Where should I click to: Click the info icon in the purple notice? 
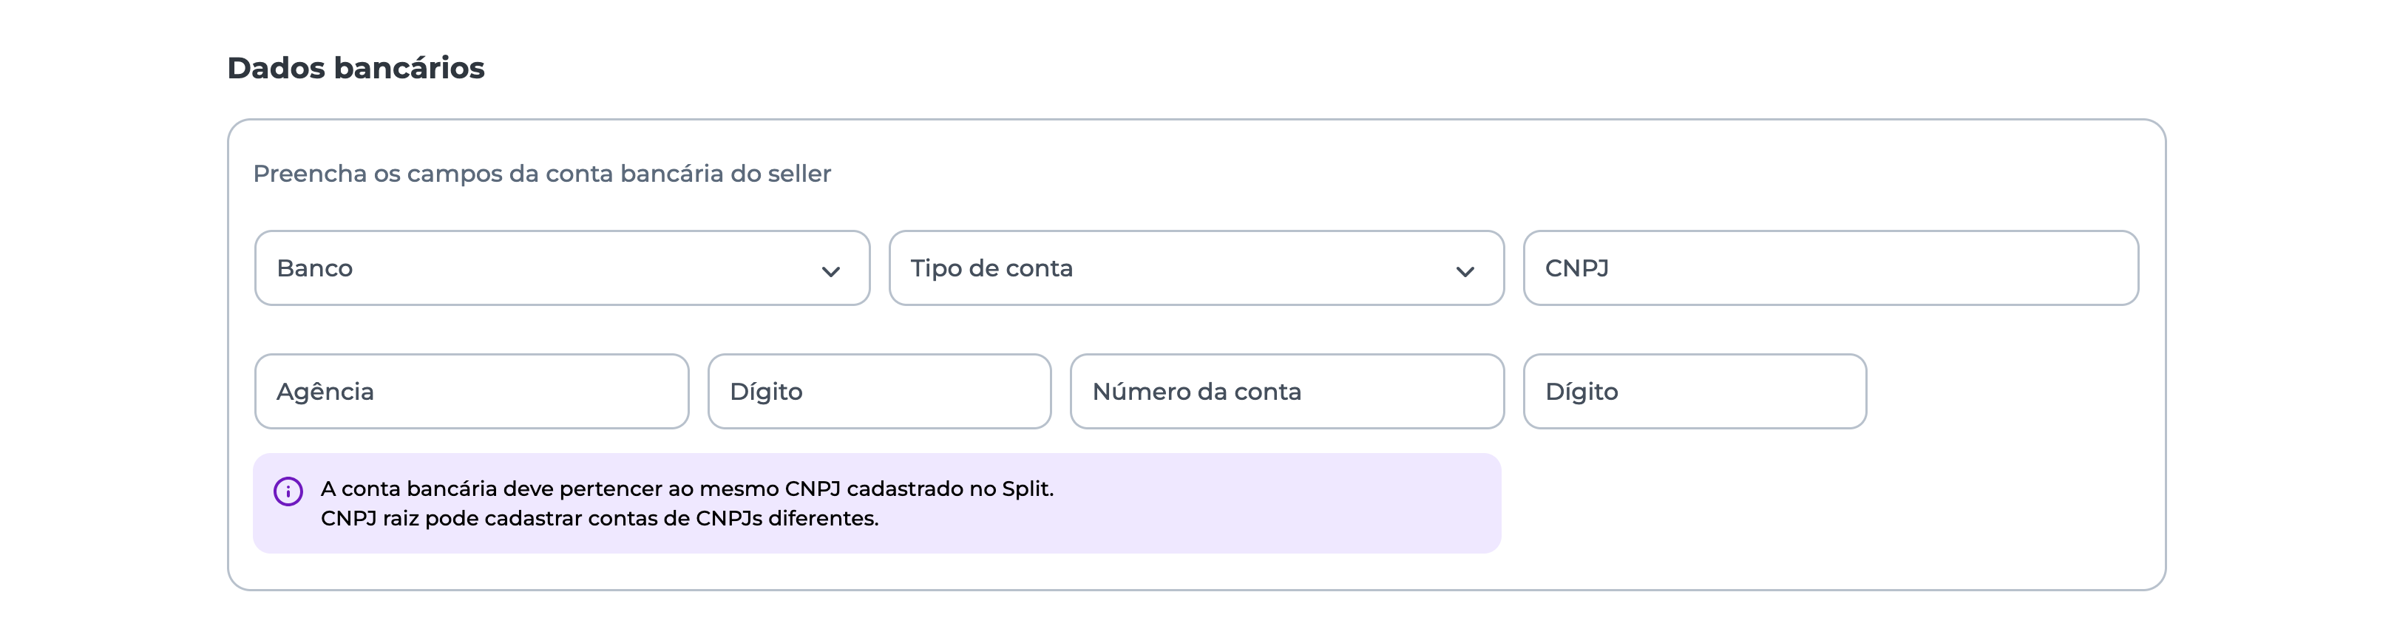[x=288, y=491]
